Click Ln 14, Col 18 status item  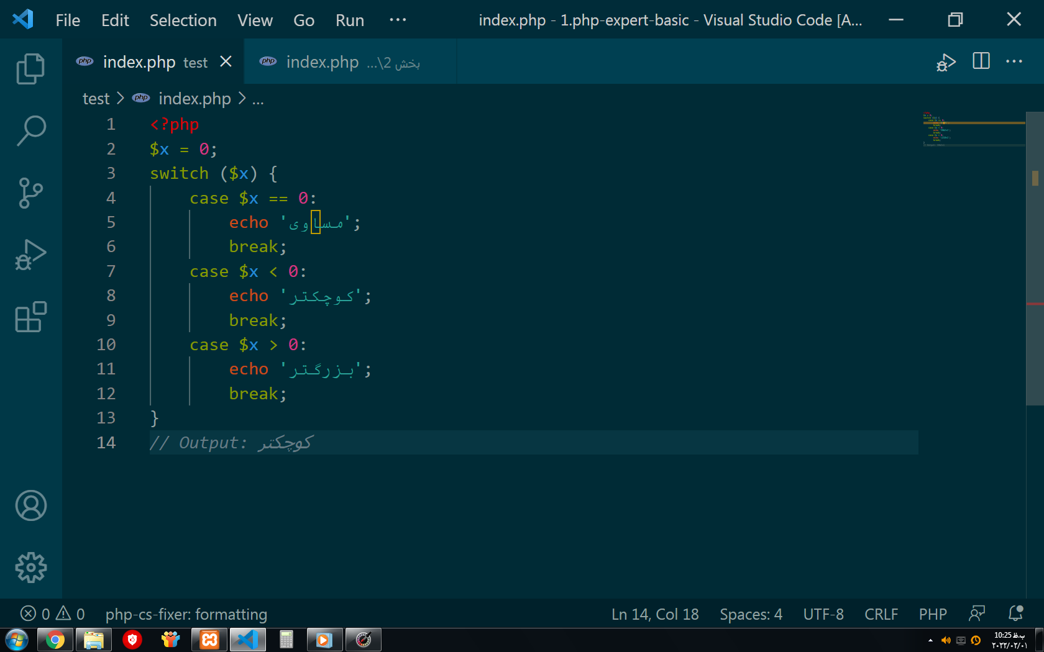[655, 614]
